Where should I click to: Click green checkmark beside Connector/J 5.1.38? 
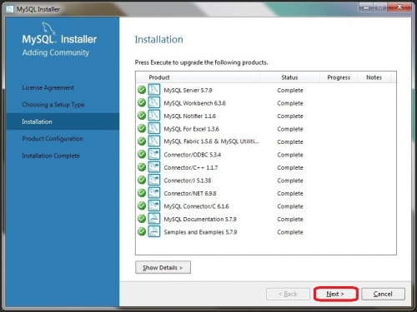pos(142,180)
